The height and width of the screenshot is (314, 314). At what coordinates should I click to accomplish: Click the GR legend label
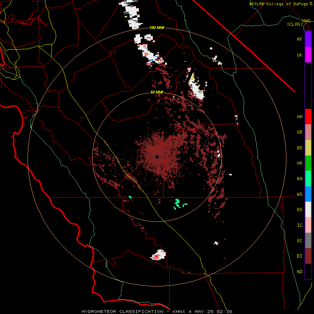pos(299,132)
